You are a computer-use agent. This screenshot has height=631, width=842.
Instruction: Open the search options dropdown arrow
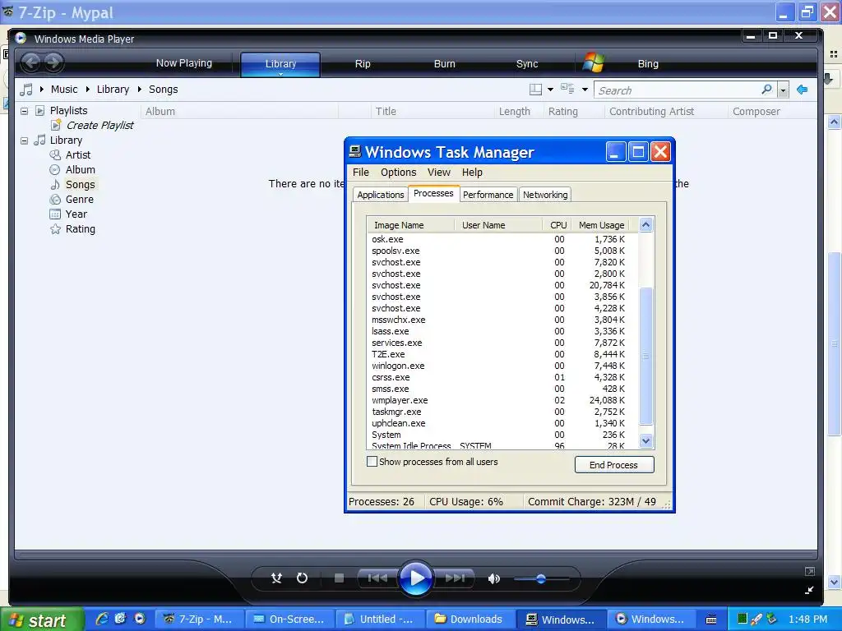784,90
